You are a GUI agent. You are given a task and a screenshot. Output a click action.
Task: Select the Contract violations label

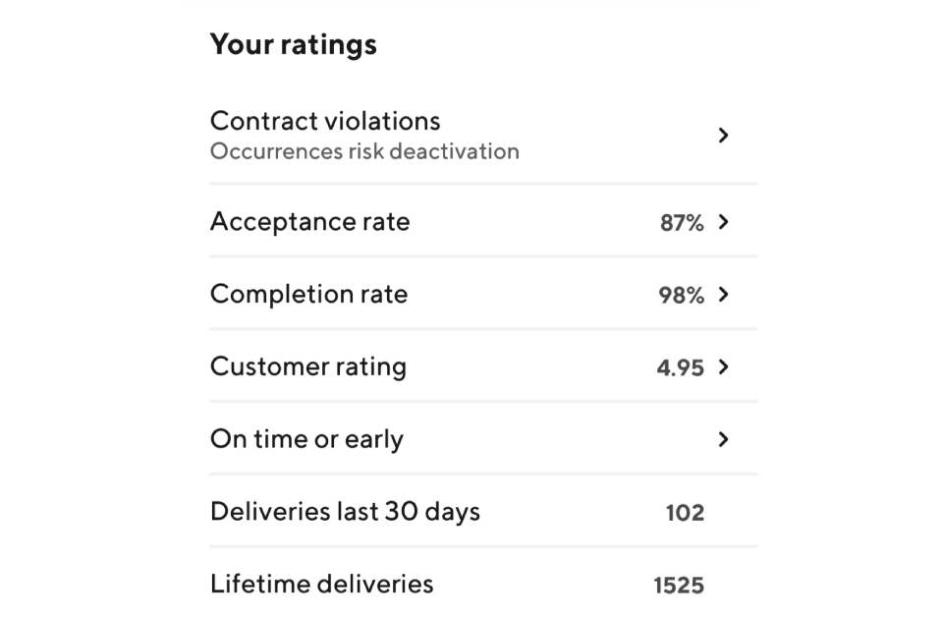click(x=325, y=121)
